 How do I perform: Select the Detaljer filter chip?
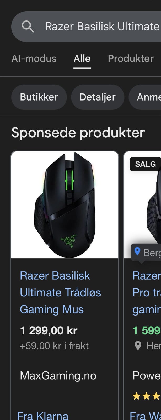(98, 97)
